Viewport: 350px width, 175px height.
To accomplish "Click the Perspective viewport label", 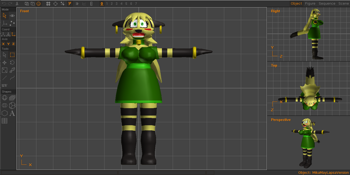I will [x=281, y=120].
